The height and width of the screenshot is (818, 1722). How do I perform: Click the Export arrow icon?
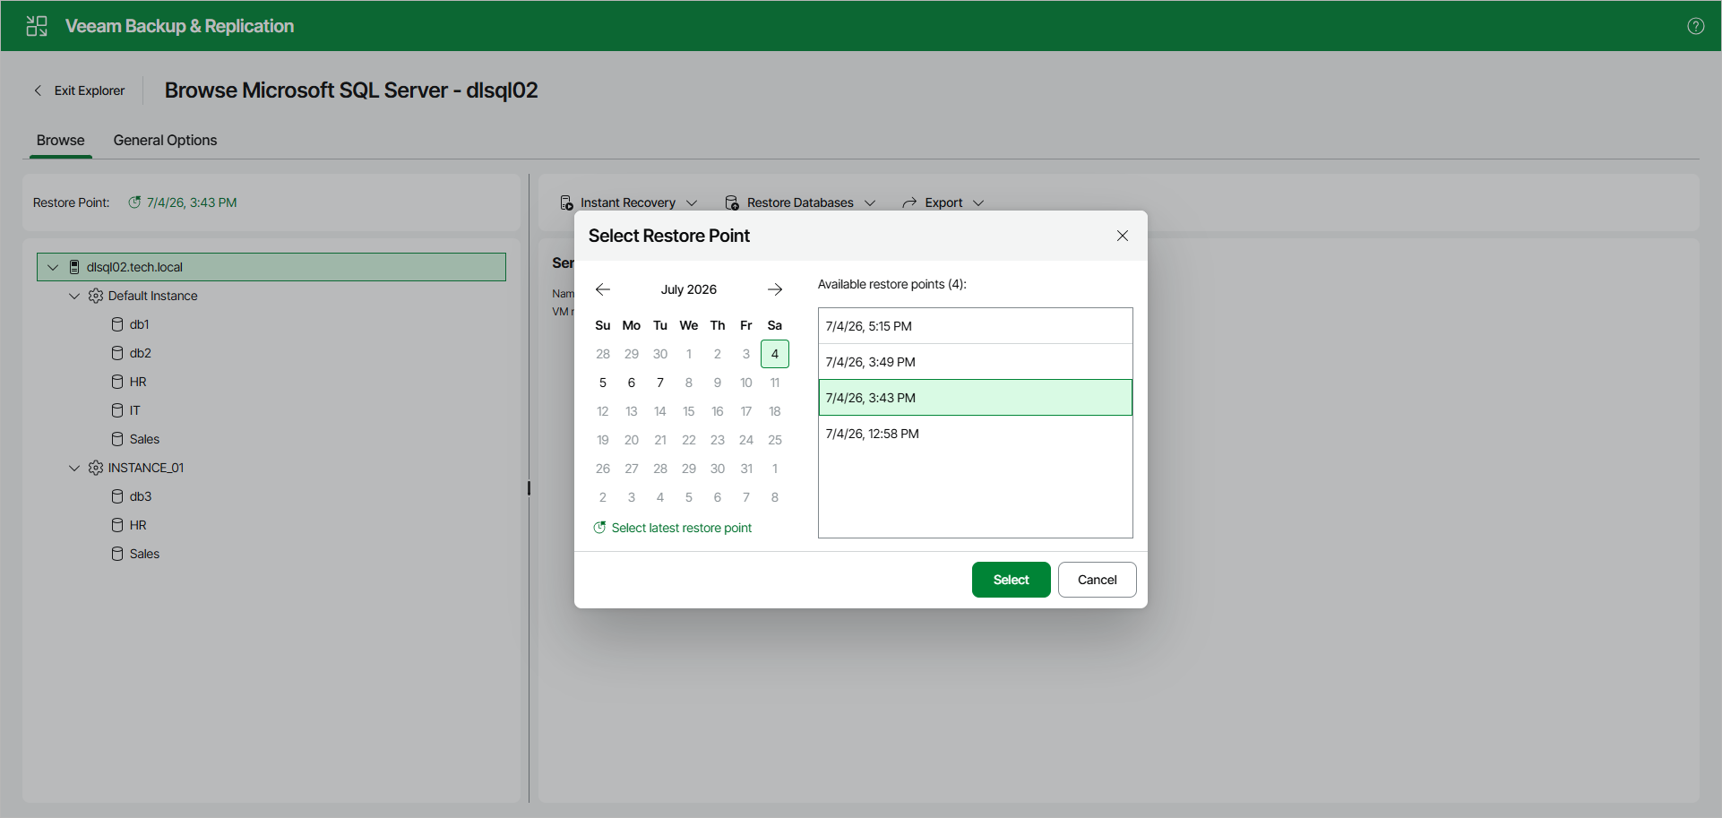click(x=909, y=202)
